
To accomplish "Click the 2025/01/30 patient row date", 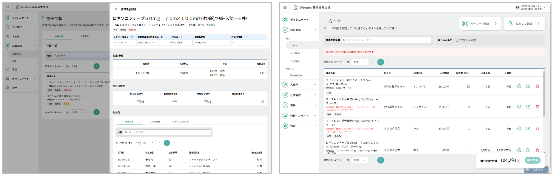I will (x=124, y=160).
